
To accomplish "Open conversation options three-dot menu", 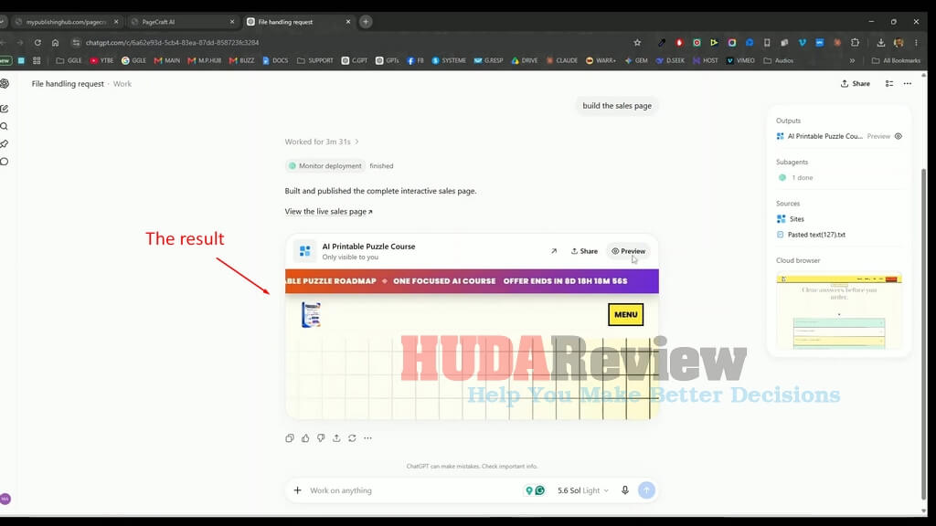I will [908, 83].
